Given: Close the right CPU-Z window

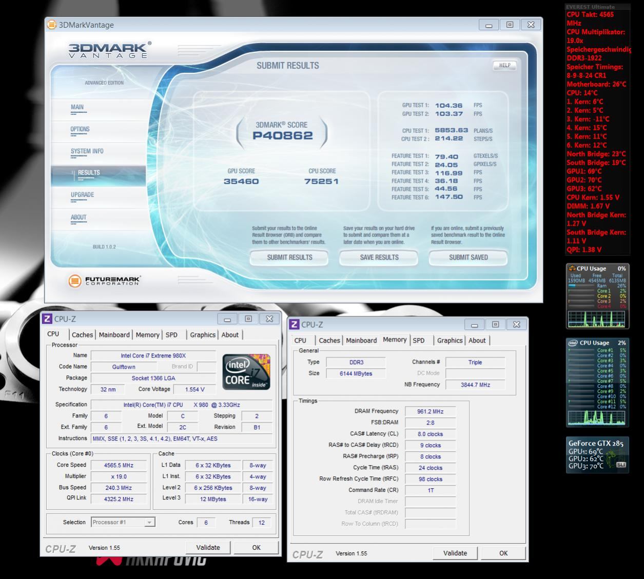Looking at the screenshot, I should tap(517, 325).
